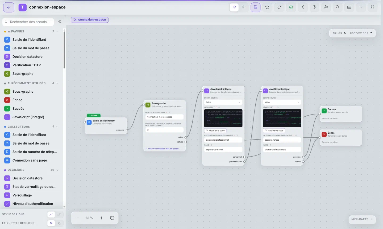
Task: Click the sidebar vertical scrollbar
Action: click(x=64, y=50)
